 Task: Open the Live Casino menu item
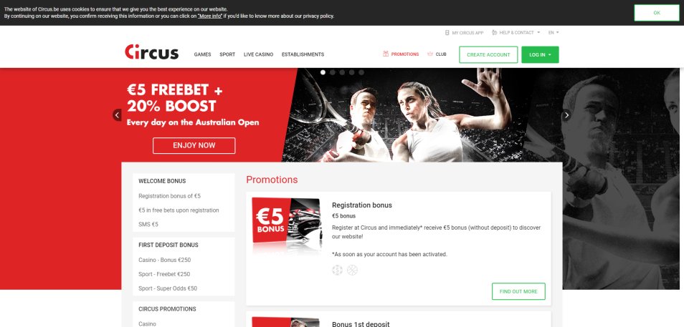(258, 54)
